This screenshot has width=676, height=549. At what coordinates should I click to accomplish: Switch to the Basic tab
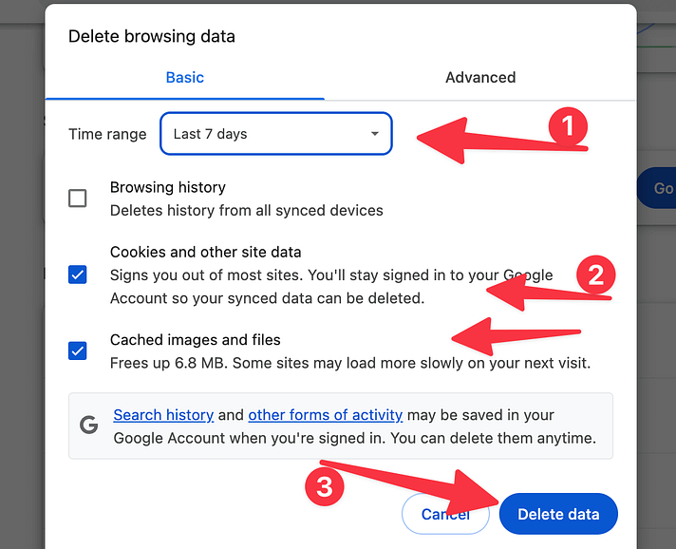184,78
